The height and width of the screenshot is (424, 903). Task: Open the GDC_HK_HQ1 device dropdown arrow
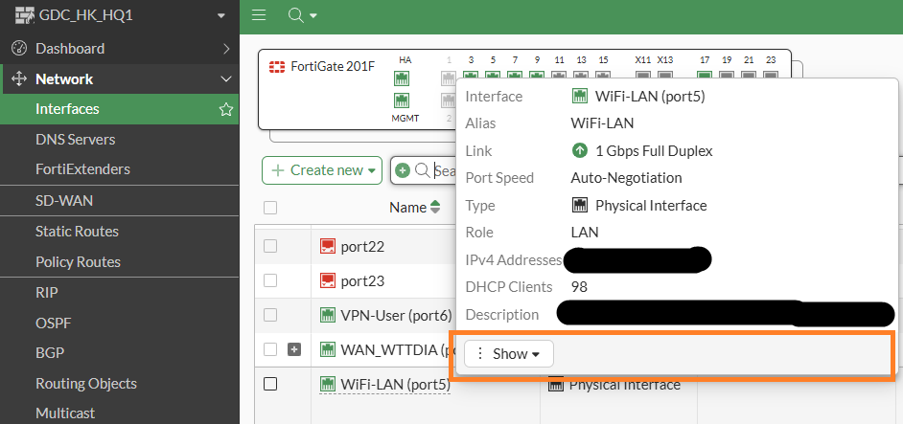pyautogui.click(x=221, y=16)
